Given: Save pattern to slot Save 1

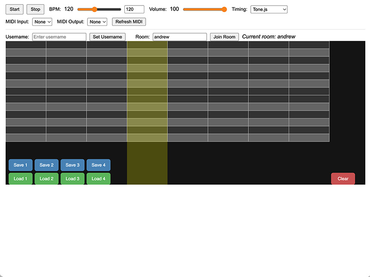Looking at the screenshot, I should 20,165.
